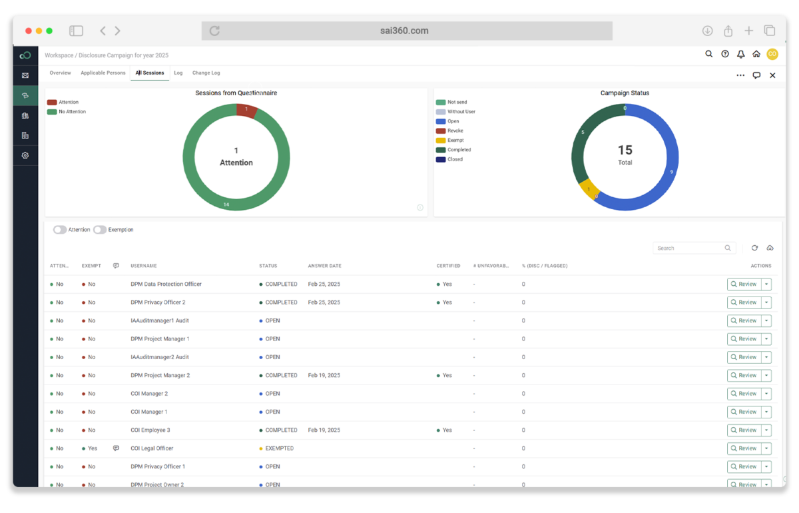Switch to the Applicable Persons tab
Image resolution: width=799 pixels, height=513 pixels.
pyautogui.click(x=103, y=73)
